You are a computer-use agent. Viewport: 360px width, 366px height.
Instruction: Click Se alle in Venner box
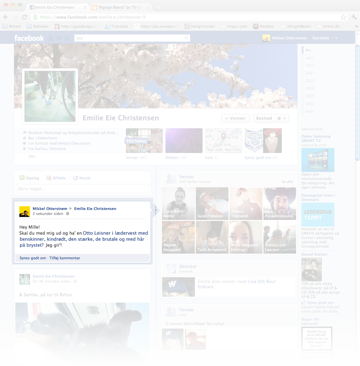(287, 181)
